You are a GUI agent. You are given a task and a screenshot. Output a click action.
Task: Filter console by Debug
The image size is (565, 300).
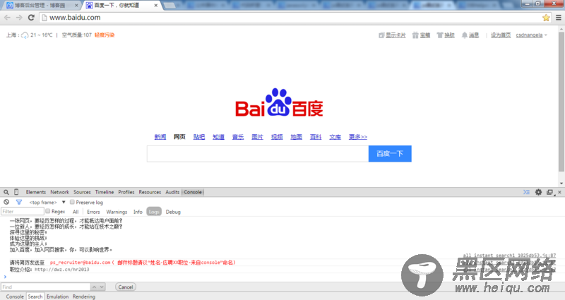173,212
